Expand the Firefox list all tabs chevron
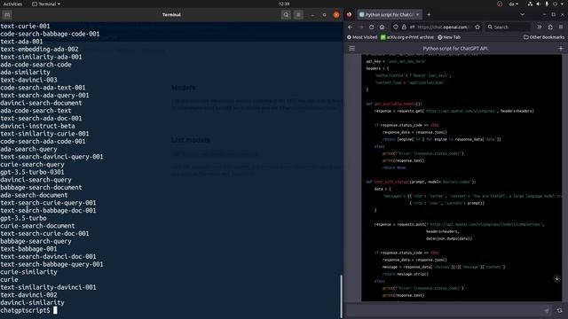Viewport: 568px width, 319px height. pyautogui.click(x=523, y=15)
